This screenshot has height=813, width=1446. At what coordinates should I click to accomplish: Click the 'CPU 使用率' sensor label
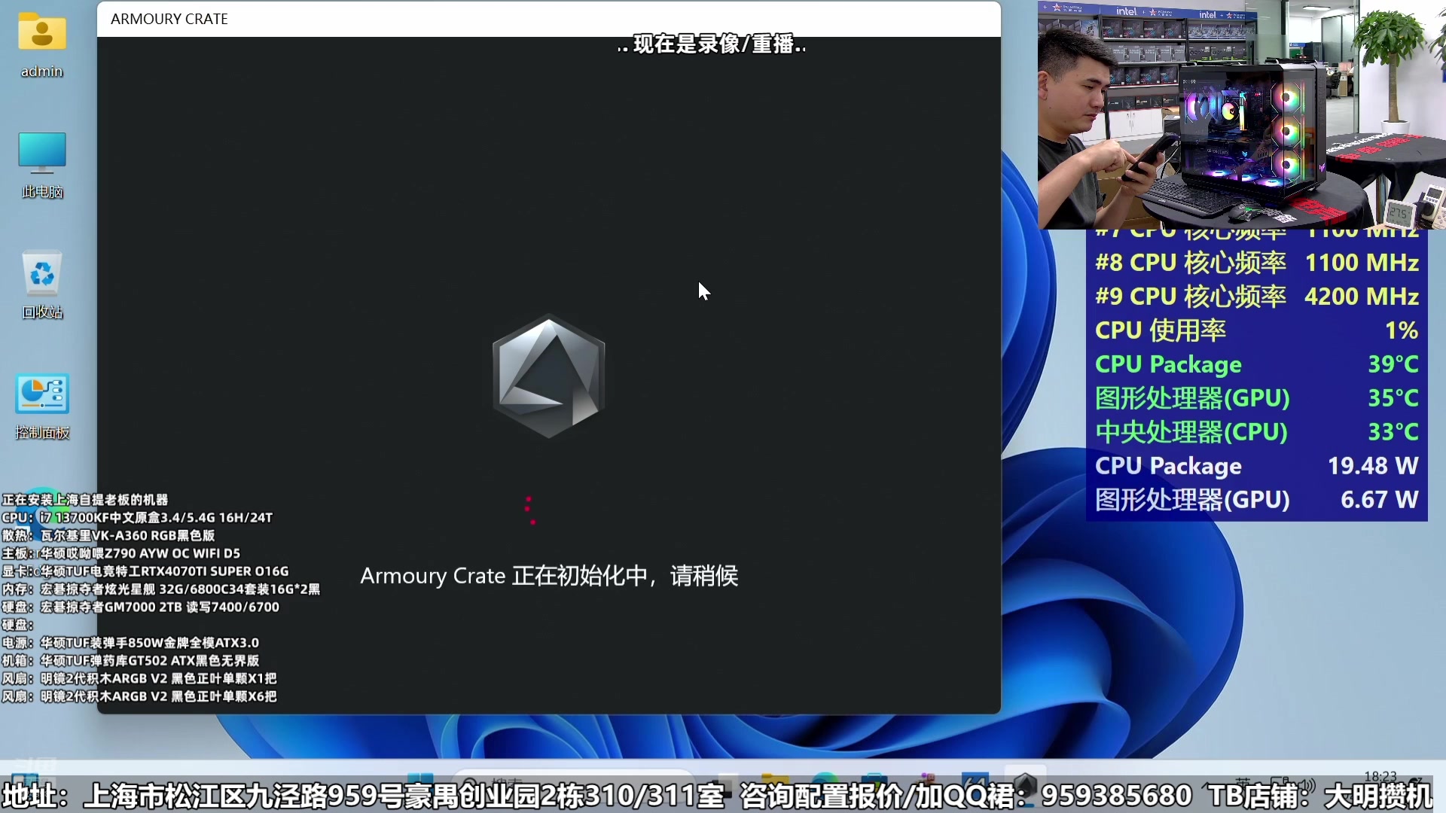pos(1161,330)
